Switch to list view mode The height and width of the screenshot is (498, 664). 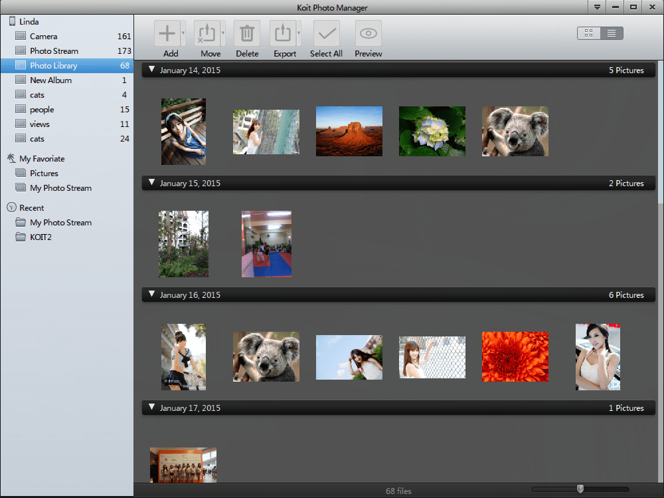612,33
